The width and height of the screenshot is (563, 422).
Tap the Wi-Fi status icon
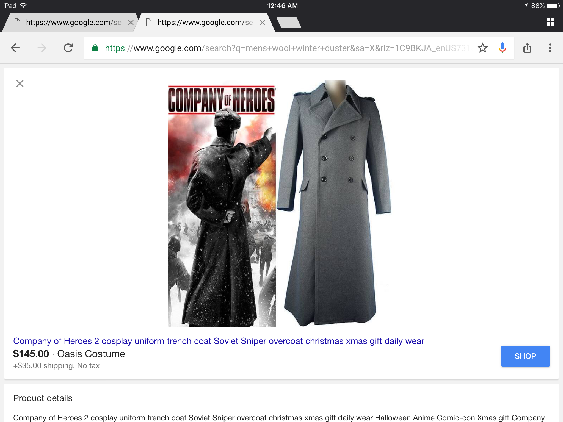pyautogui.click(x=23, y=5)
